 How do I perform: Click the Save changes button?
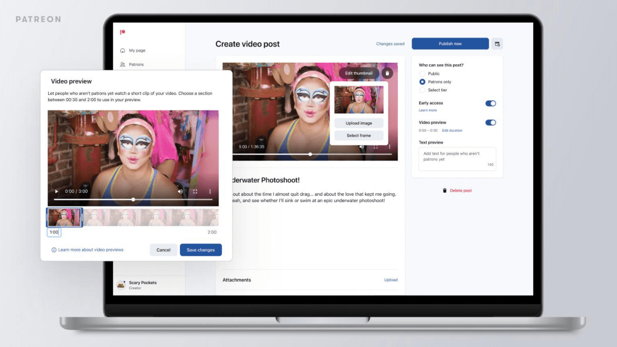click(201, 250)
